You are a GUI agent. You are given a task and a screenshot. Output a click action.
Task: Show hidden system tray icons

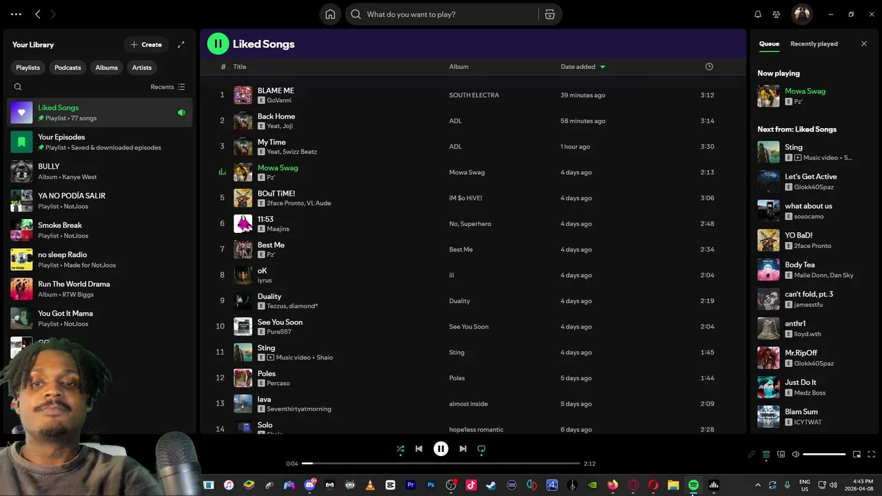(758, 485)
